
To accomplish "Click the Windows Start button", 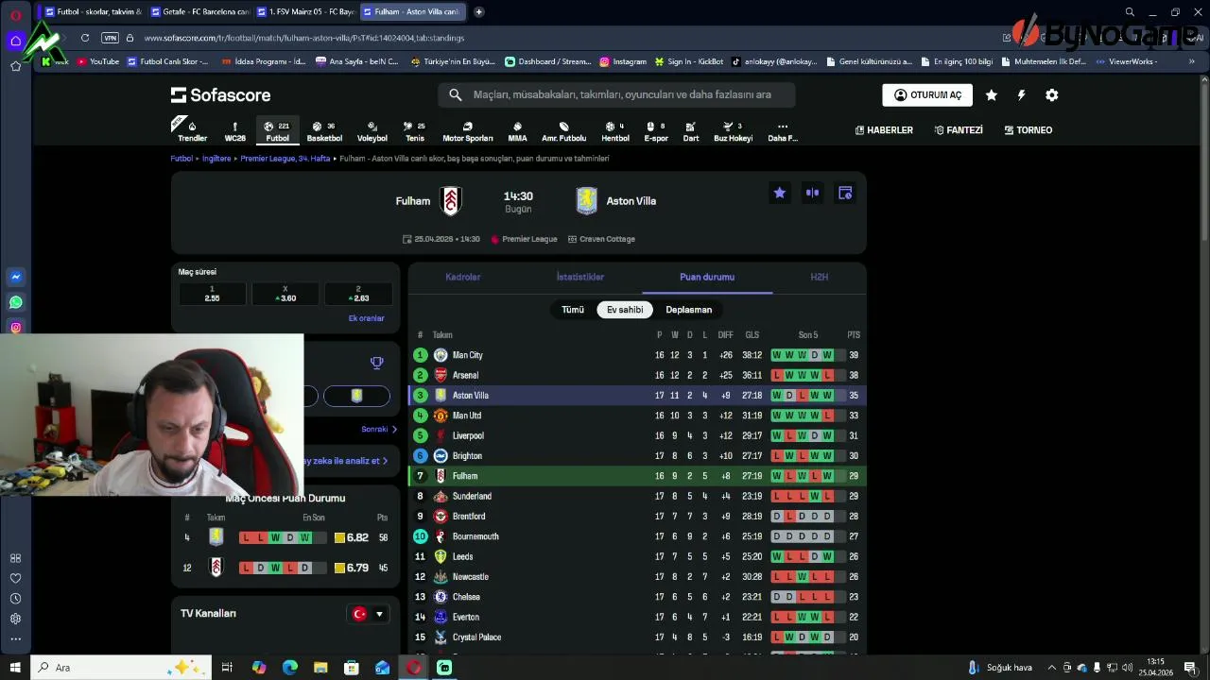I will (15, 668).
